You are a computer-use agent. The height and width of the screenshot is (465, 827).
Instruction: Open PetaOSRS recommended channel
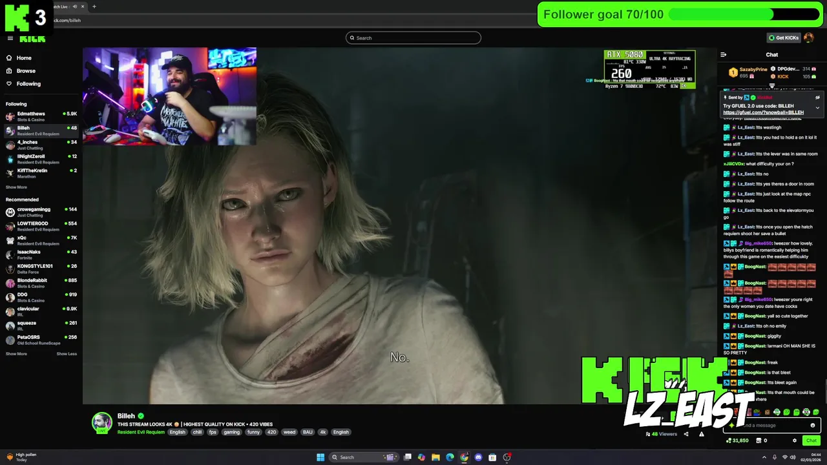(41, 340)
